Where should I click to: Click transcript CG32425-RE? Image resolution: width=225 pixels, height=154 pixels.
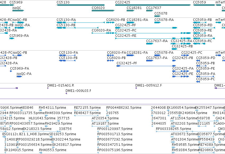point(153,38)
